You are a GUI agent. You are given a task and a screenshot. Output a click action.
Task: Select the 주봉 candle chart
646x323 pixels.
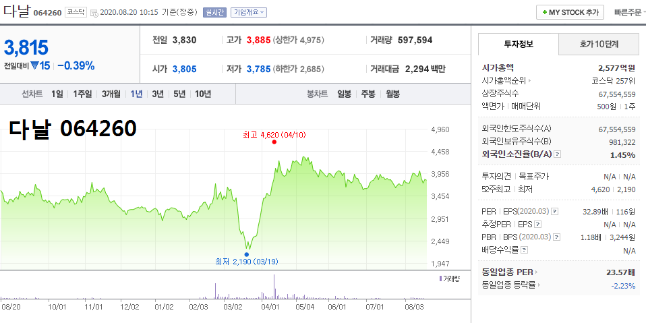click(x=368, y=94)
